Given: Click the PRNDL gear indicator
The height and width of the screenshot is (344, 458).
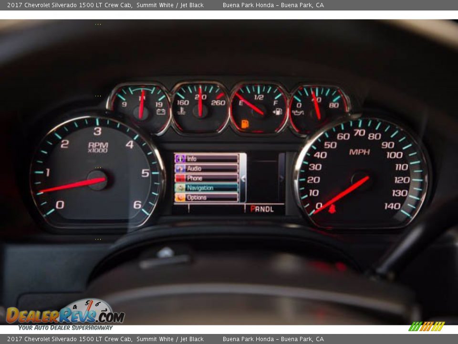Looking at the screenshot, I should 262,209.
